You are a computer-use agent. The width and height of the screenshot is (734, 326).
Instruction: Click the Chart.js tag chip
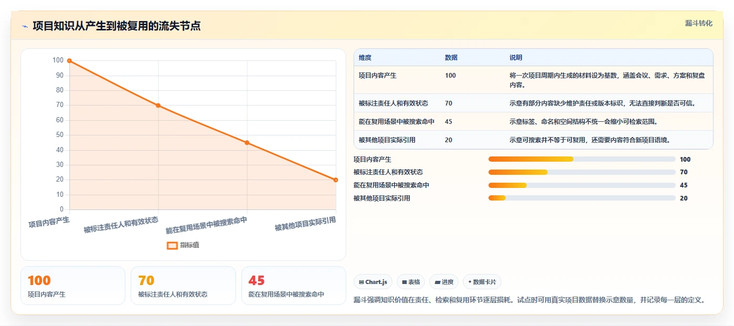(x=373, y=282)
